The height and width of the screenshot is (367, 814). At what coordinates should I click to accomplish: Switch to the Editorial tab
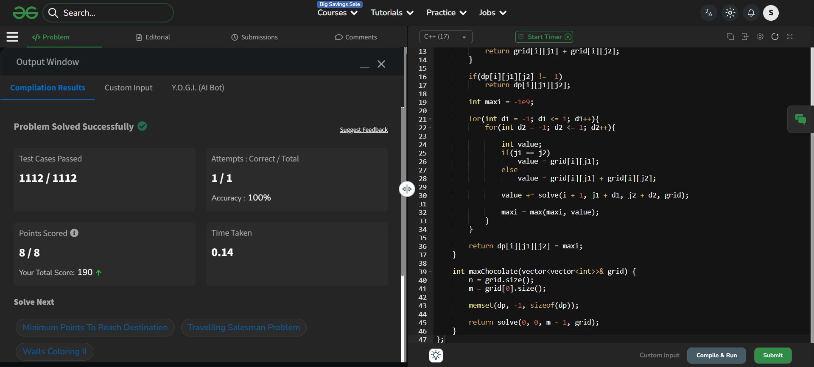(153, 37)
